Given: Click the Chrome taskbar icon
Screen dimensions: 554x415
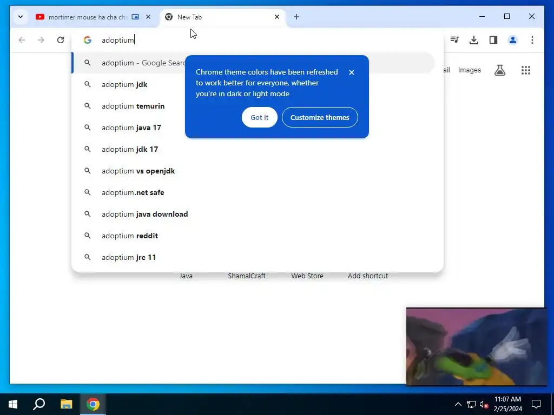Looking at the screenshot, I should [93, 404].
